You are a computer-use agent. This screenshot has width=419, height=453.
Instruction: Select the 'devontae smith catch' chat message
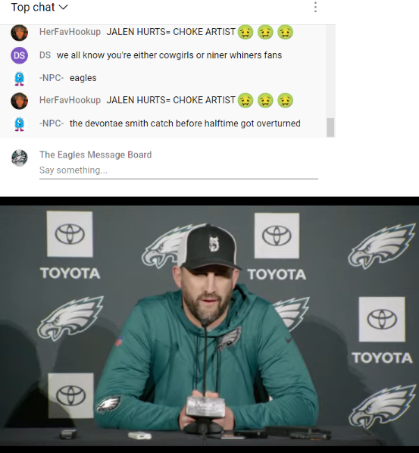click(x=185, y=123)
